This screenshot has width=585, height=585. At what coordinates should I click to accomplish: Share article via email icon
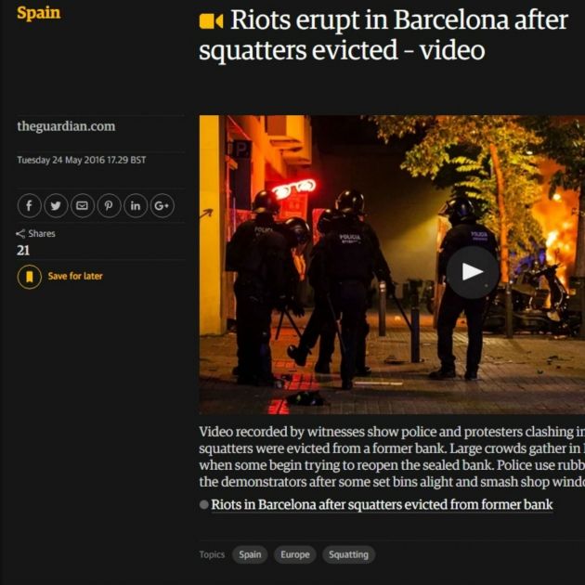(82, 205)
